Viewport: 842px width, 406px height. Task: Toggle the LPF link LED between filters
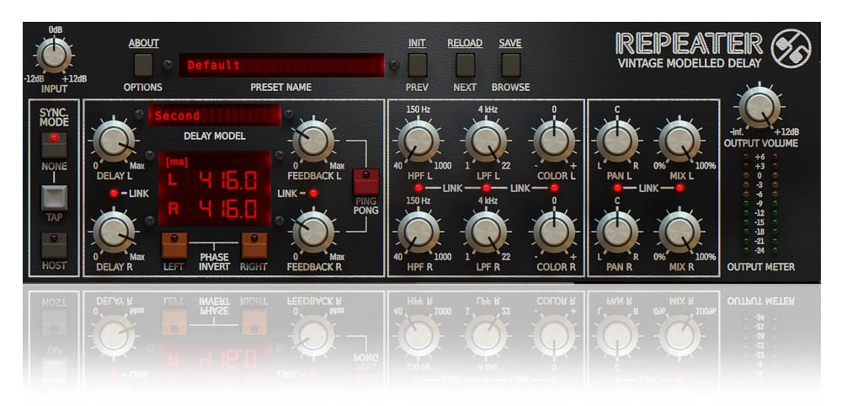(x=487, y=188)
